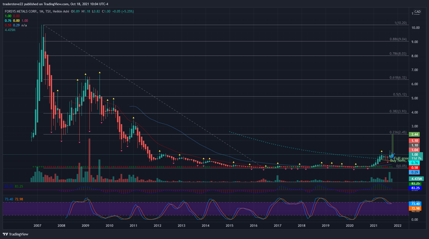
Task: Click the published-by header text line
Action: click(55, 4)
